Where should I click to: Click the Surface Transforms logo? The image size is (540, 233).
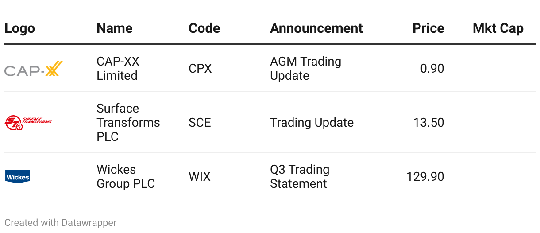point(28,122)
